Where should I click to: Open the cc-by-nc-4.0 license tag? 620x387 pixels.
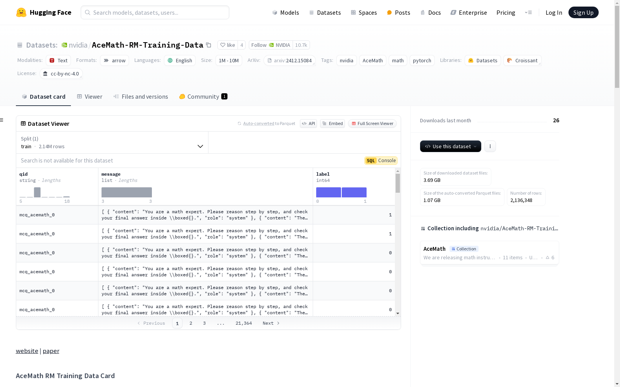coord(61,74)
